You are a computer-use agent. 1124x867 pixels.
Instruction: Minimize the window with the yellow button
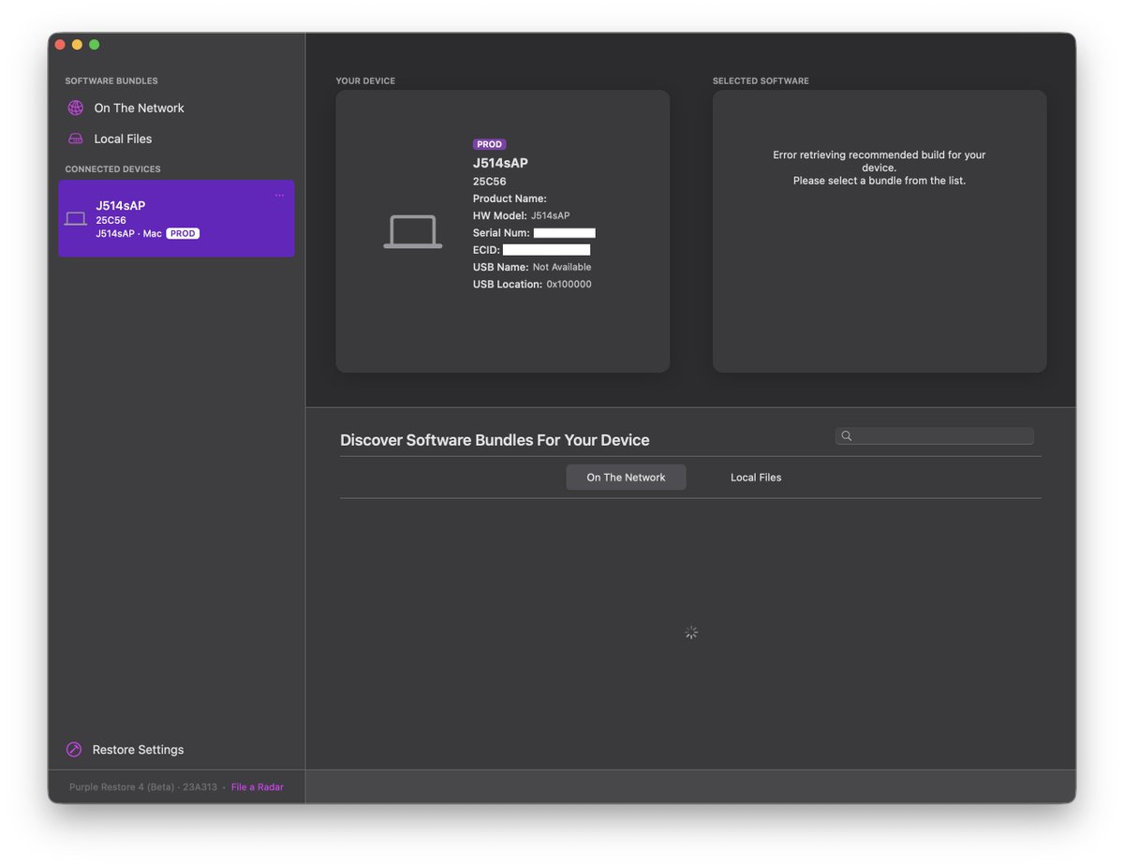pyautogui.click(x=77, y=45)
